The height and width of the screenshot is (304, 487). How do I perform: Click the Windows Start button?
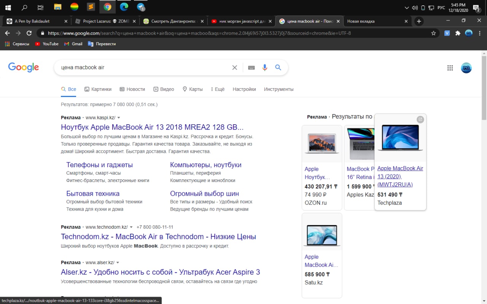[8, 7]
